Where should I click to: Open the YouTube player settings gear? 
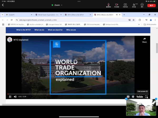(133, 96)
